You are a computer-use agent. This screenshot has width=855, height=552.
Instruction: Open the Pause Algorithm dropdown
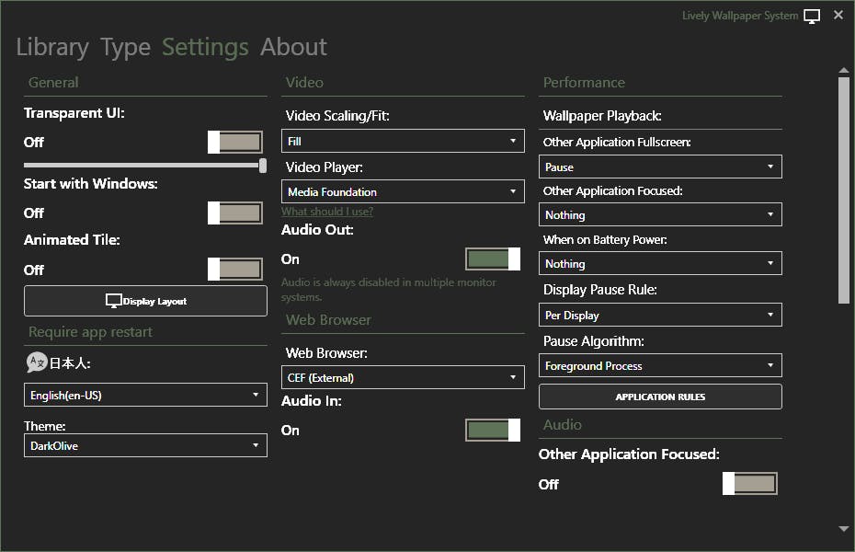(660, 365)
